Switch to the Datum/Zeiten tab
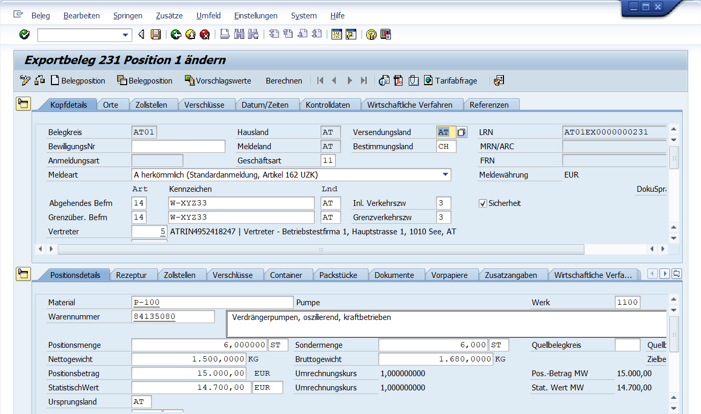This screenshot has width=701, height=414. (265, 105)
